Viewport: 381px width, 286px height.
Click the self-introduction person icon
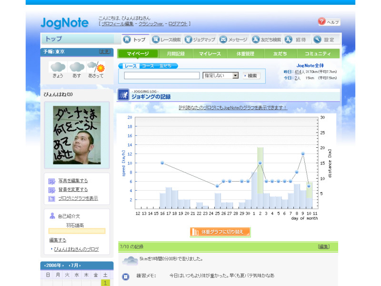52,216
